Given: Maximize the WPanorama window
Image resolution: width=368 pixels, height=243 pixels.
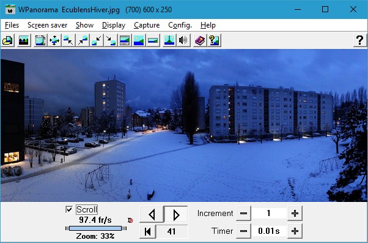Looking at the screenshot, I should pos(325,9).
